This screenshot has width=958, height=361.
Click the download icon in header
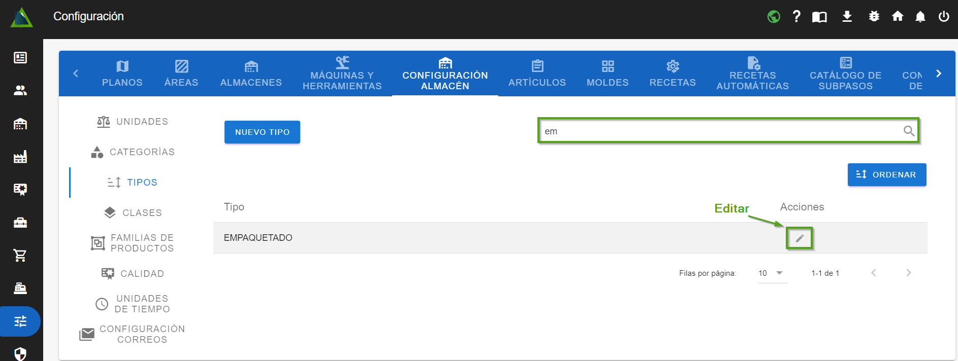[x=847, y=17]
